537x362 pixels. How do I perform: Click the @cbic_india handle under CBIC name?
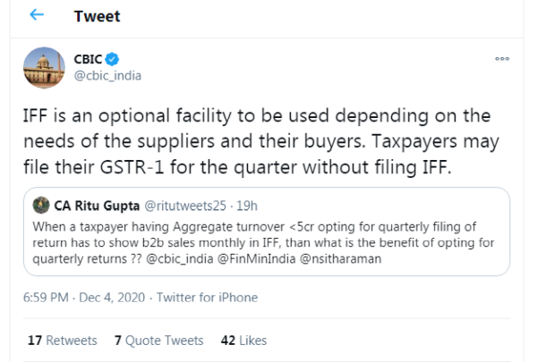pyautogui.click(x=107, y=74)
